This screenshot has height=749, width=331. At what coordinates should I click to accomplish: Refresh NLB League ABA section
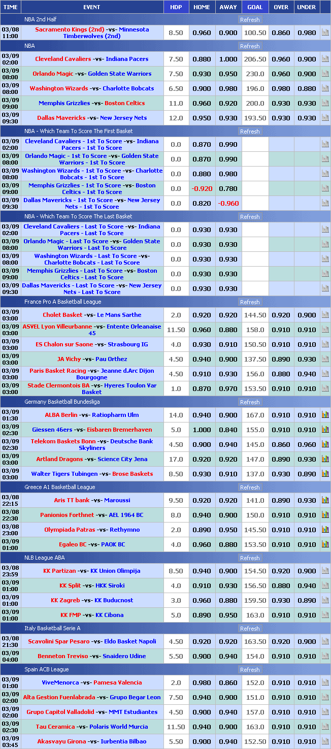[250, 558]
